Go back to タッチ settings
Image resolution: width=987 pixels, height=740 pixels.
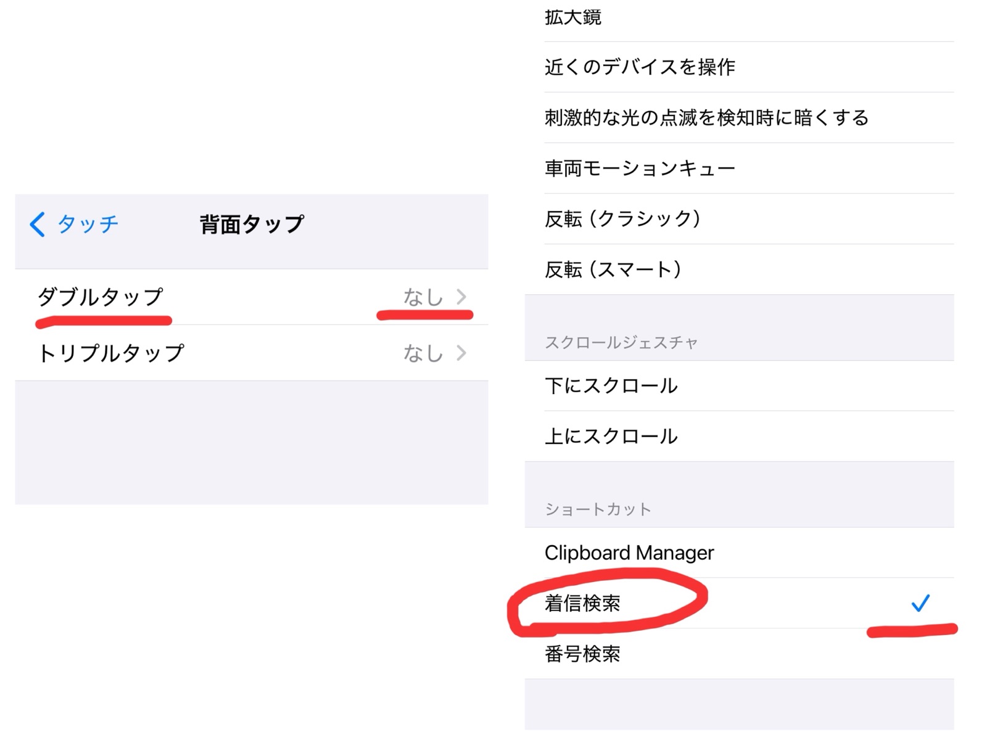[x=87, y=224]
